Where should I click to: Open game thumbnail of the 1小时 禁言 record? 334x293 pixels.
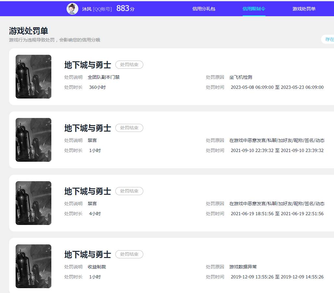pos(33,140)
